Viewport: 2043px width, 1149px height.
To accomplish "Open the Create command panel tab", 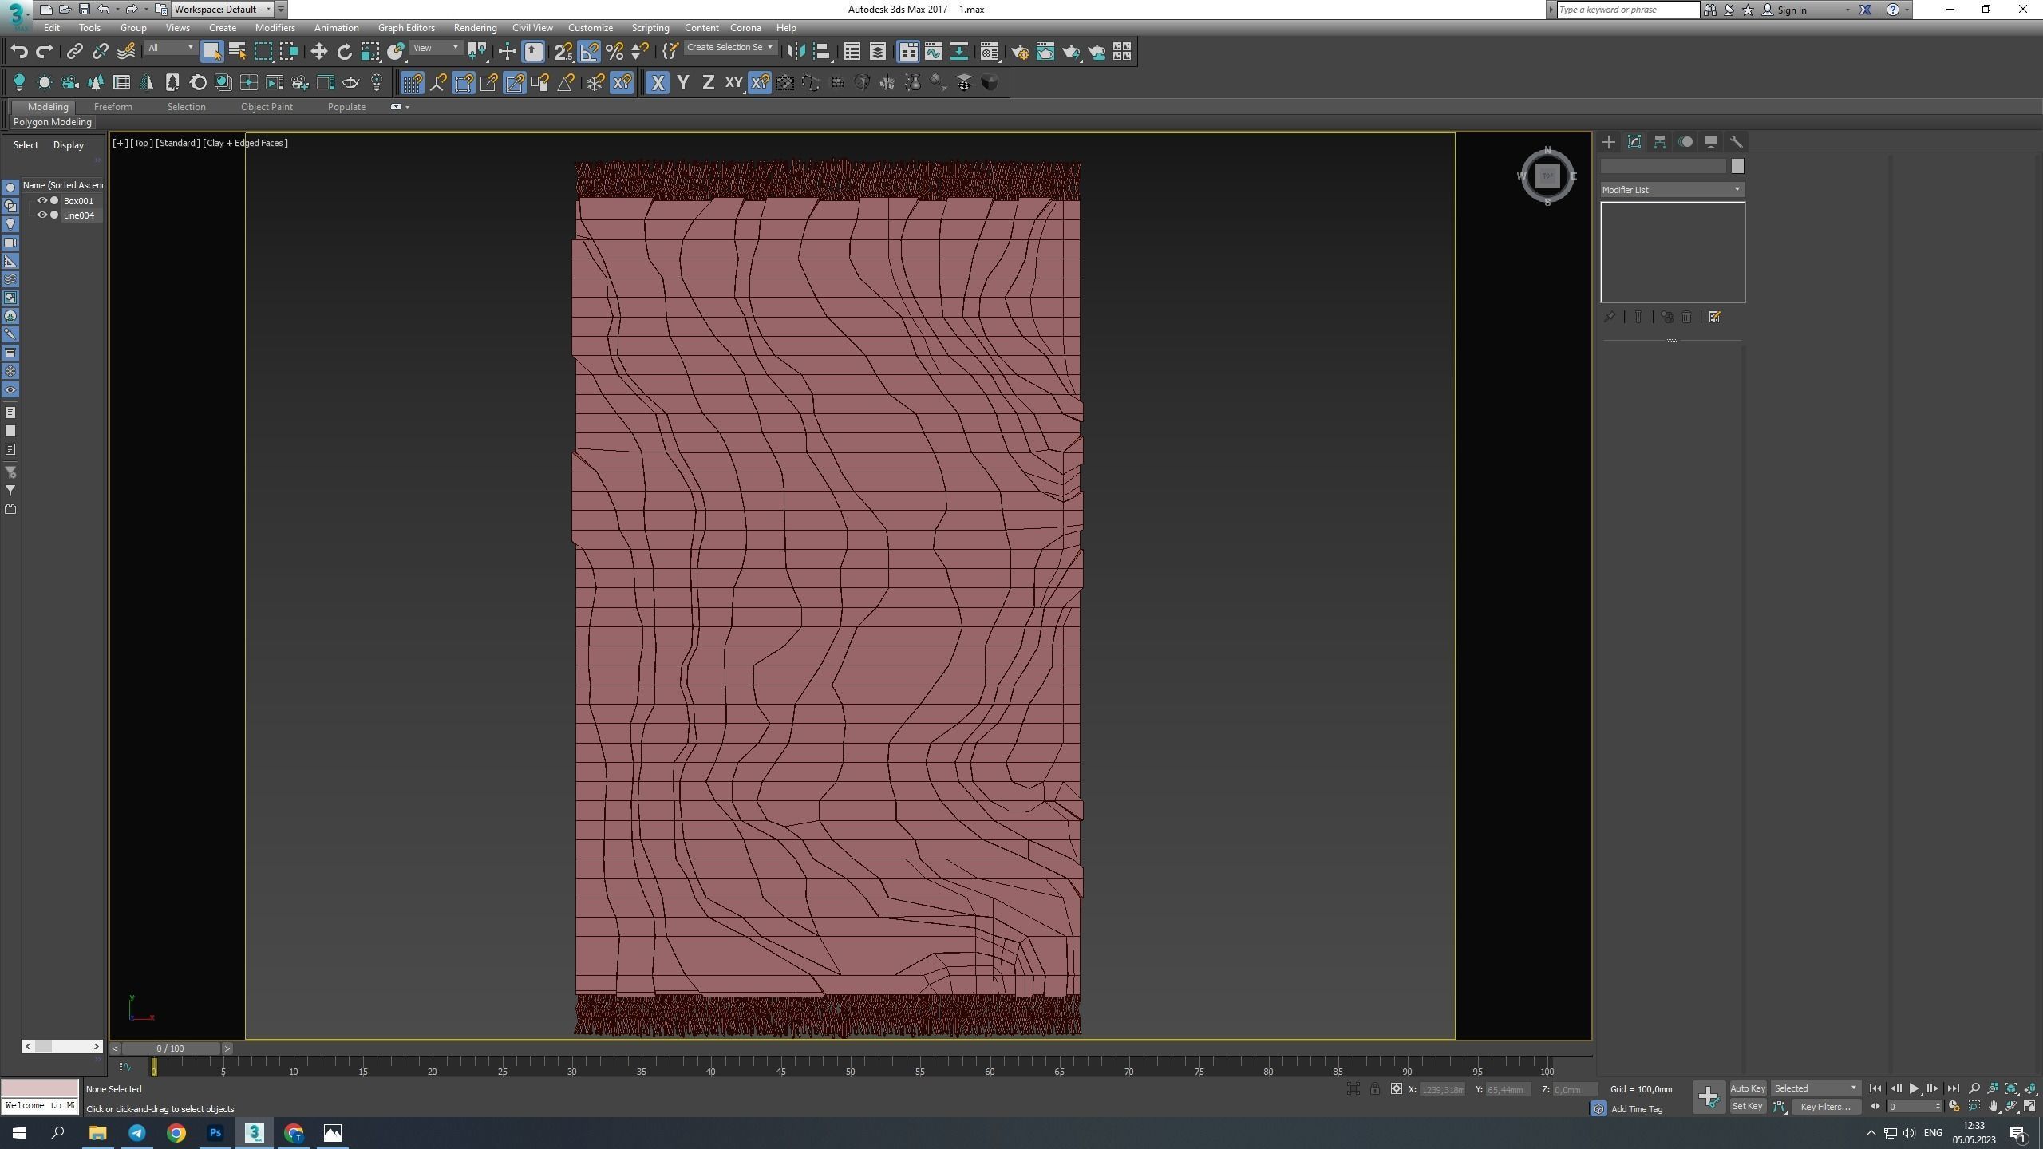I will point(1609,142).
